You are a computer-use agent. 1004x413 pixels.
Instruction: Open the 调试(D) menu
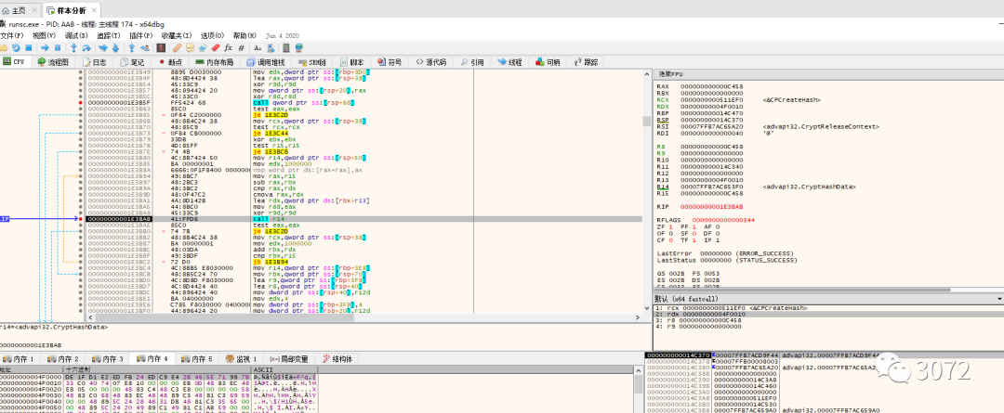(77, 36)
